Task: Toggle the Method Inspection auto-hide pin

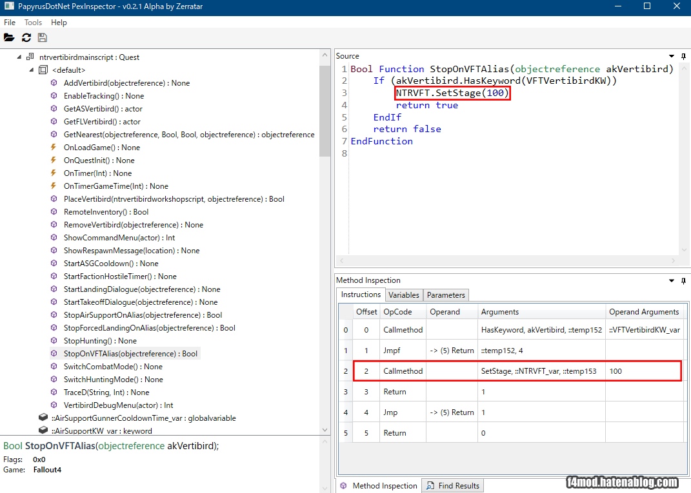Action: pyautogui.click(x=683, y=280)
